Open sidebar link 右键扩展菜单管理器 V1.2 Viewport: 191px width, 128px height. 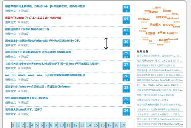tap(159, 124)
